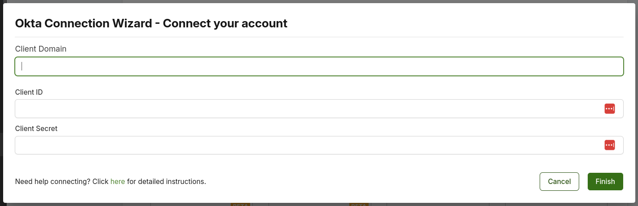Focus the Client Domain text field
638x206 pixels.
coord(319,66)
